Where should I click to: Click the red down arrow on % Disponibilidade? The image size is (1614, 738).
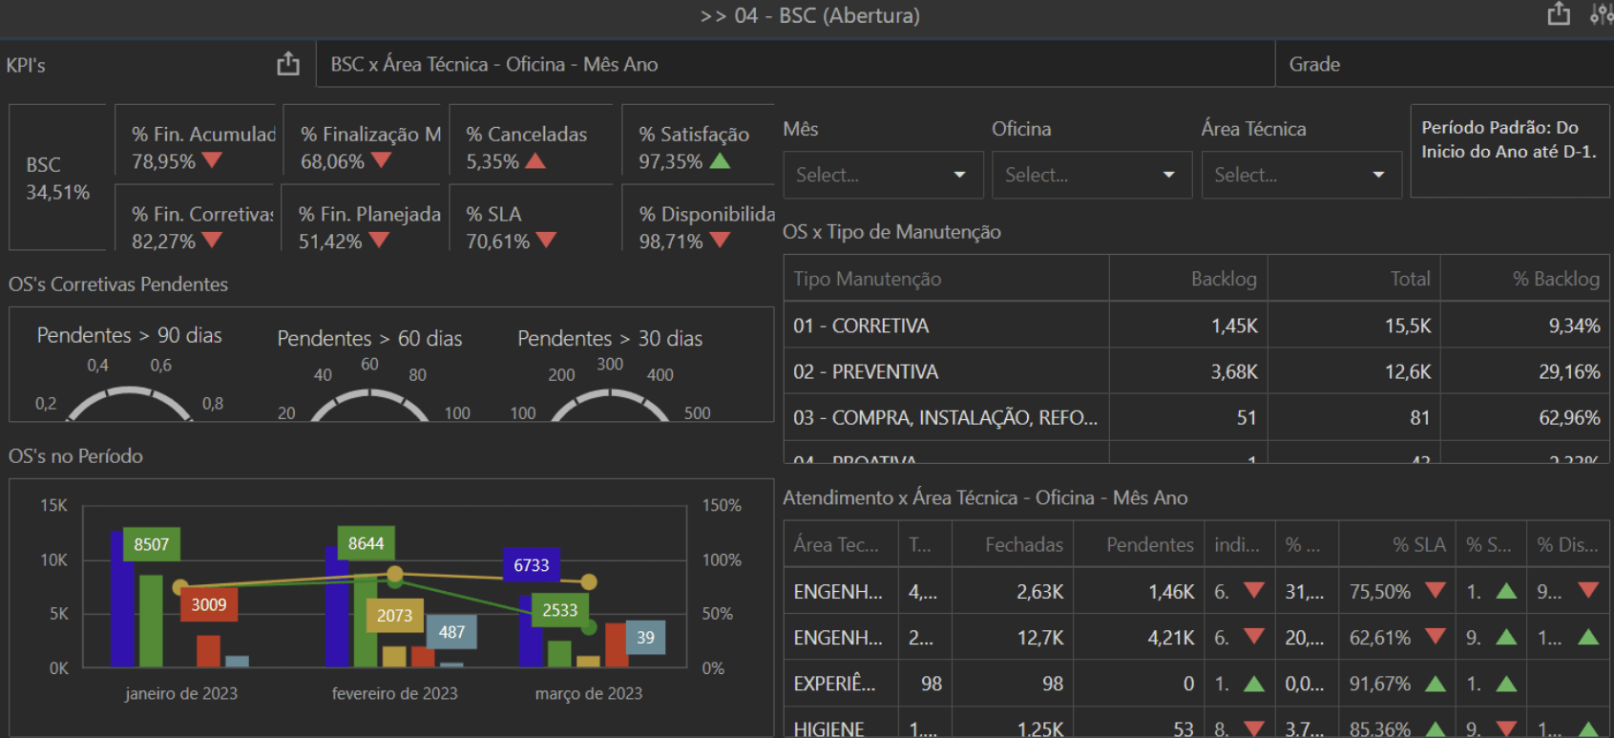click(x=721, y=240)
